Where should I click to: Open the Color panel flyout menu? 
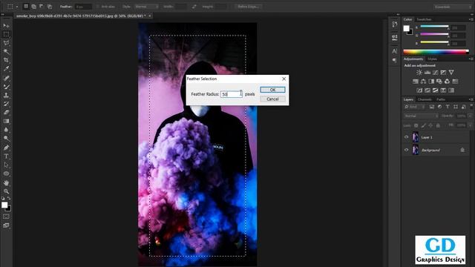pos(471,19)
